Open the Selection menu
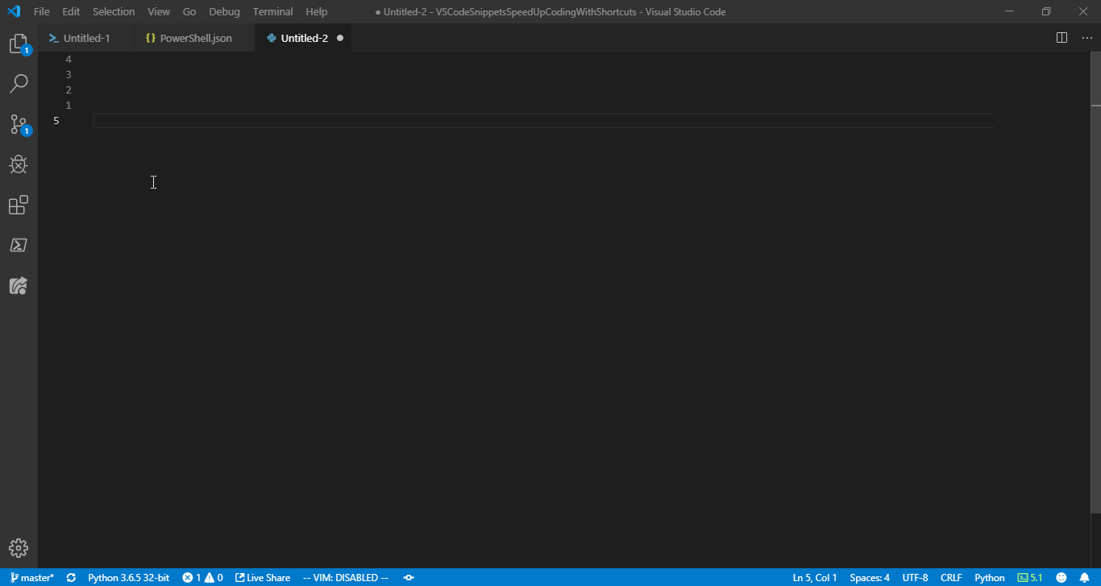This screenshot has width=1101, height=586. [x=114, y=12]
